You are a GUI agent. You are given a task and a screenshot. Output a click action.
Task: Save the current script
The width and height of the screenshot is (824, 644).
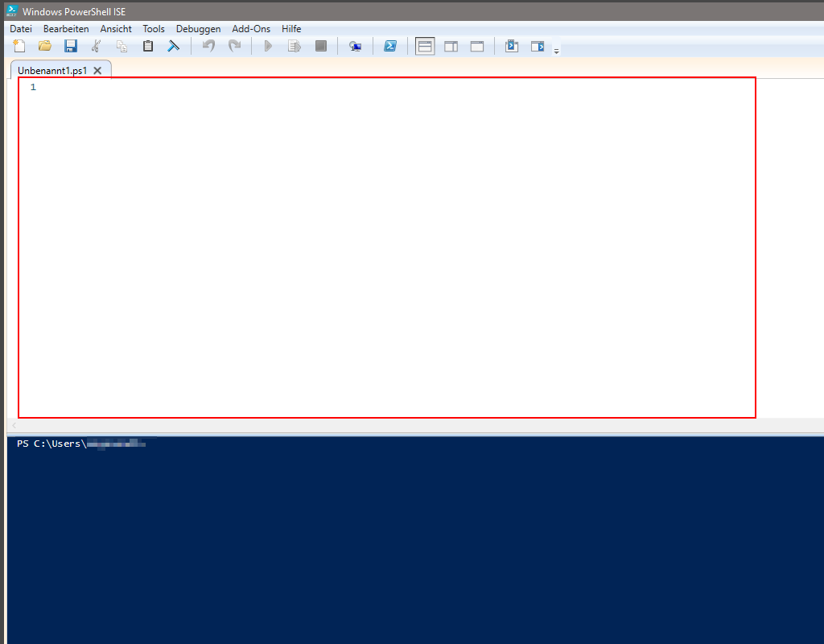click(x=70, y=46)
